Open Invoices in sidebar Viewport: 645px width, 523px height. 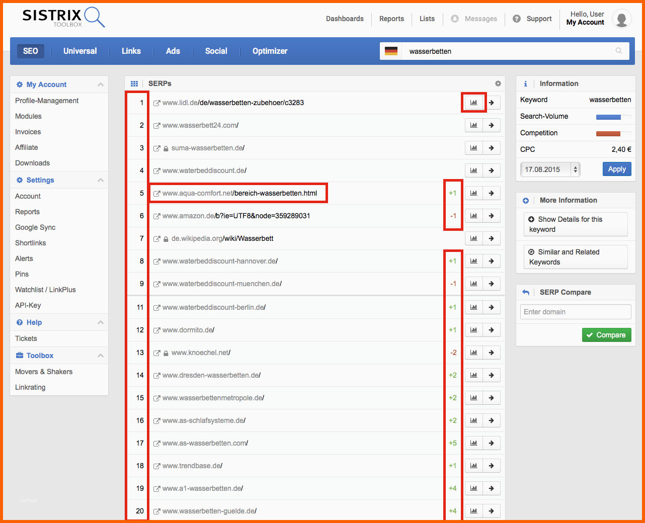click(28, 132)
